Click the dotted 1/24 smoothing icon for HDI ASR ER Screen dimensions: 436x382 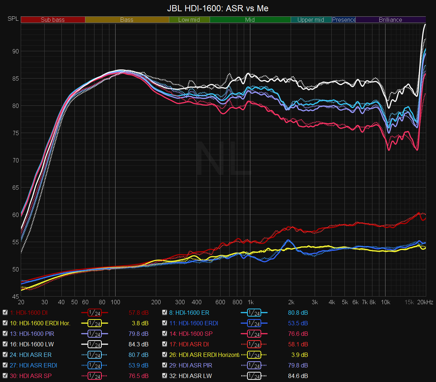pyautogui.click(x=94, y=355)
